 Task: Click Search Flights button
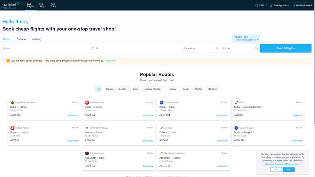[x=286, y=49]
